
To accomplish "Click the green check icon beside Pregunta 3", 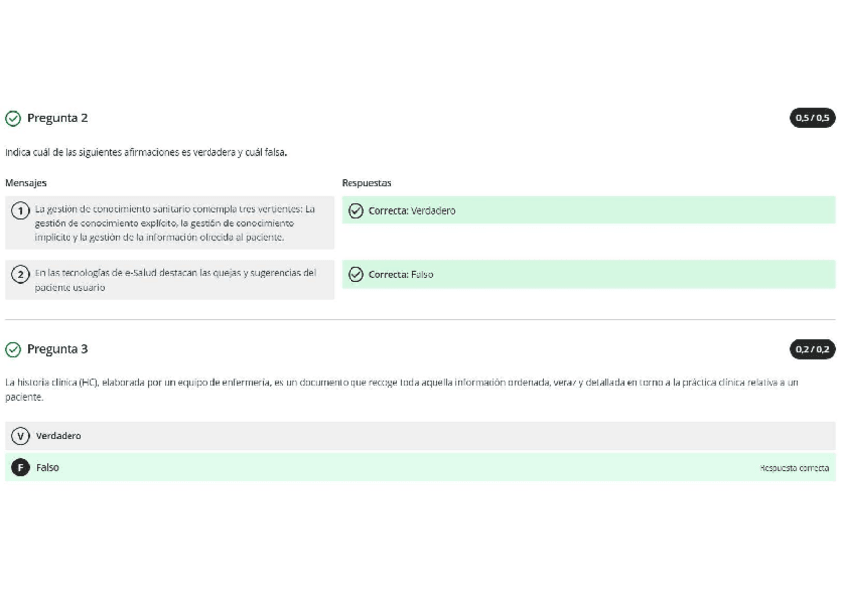I will tap(13, 349).
